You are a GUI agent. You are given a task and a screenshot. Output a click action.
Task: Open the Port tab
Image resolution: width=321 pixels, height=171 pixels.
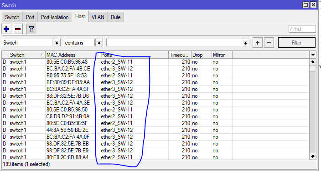click(30, 17)
